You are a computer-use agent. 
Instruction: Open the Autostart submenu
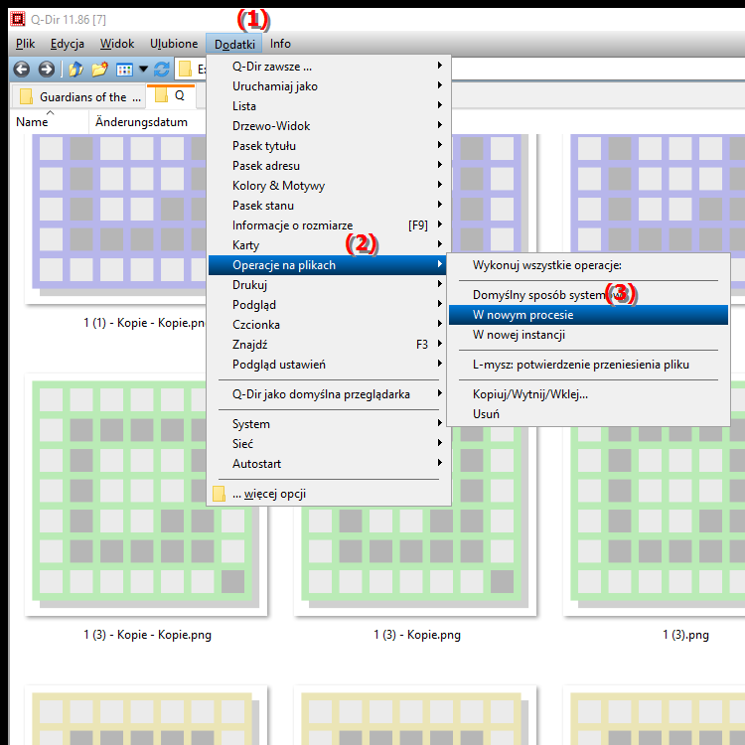pos(329,464)
